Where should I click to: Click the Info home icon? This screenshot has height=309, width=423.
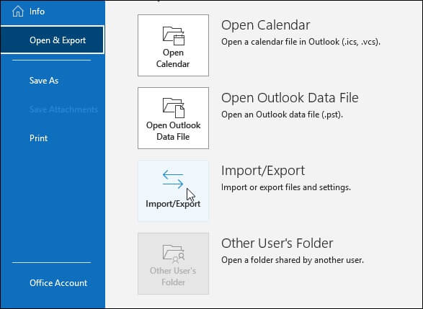(18, 12)
